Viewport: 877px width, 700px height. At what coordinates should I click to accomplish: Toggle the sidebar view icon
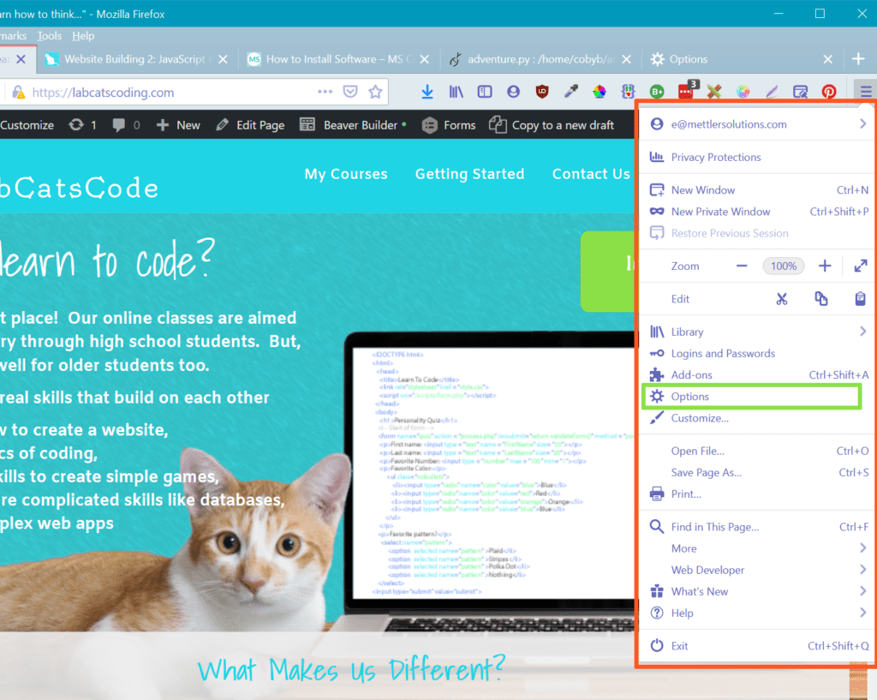485,92
